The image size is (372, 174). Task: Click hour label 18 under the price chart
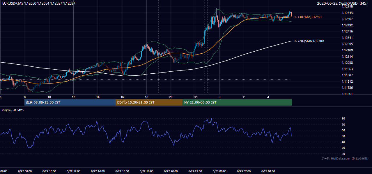pos(146,97)
